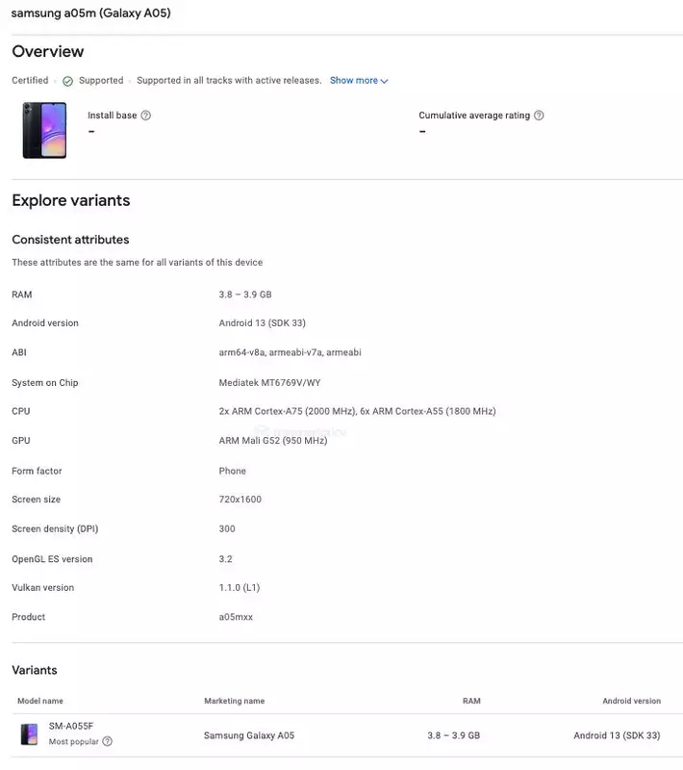The width and height of the screenshot is (683, 770).
Task: Click the ARM Mali G52 GPU value
Action: point(273,441)
